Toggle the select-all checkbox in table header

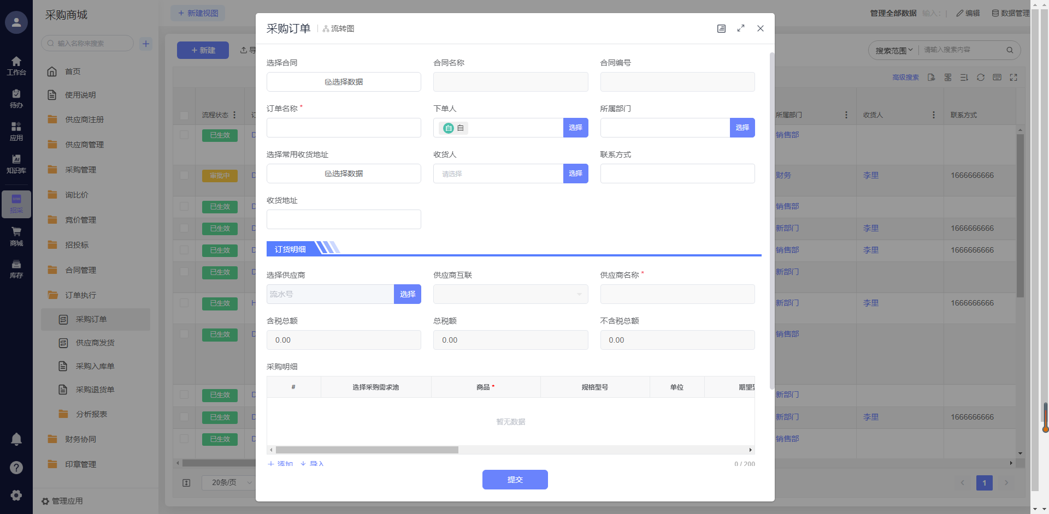pos(184,115)
